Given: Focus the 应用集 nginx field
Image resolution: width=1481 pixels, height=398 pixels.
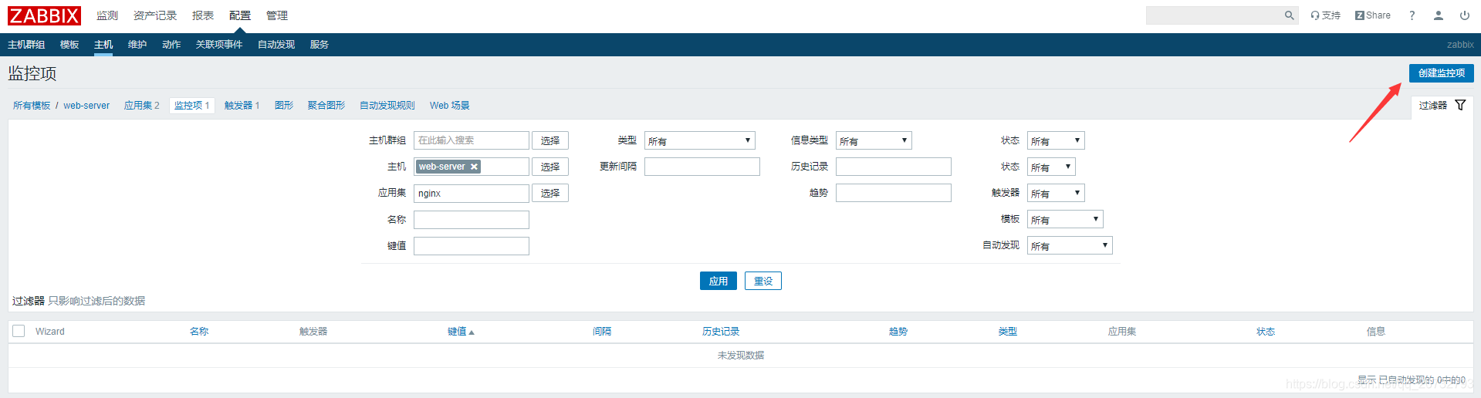Looking at the screenshot, I should (x=472, y=193).
